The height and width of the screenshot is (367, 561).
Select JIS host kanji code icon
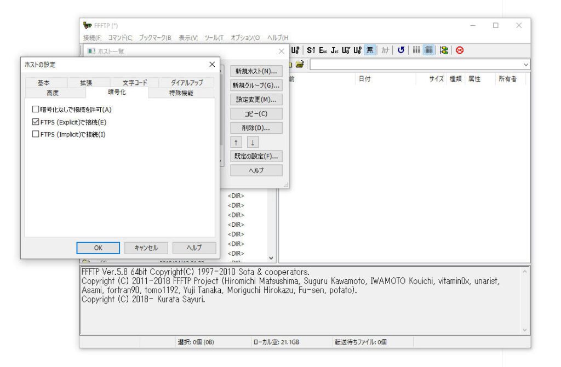click(x=335, y=50)
